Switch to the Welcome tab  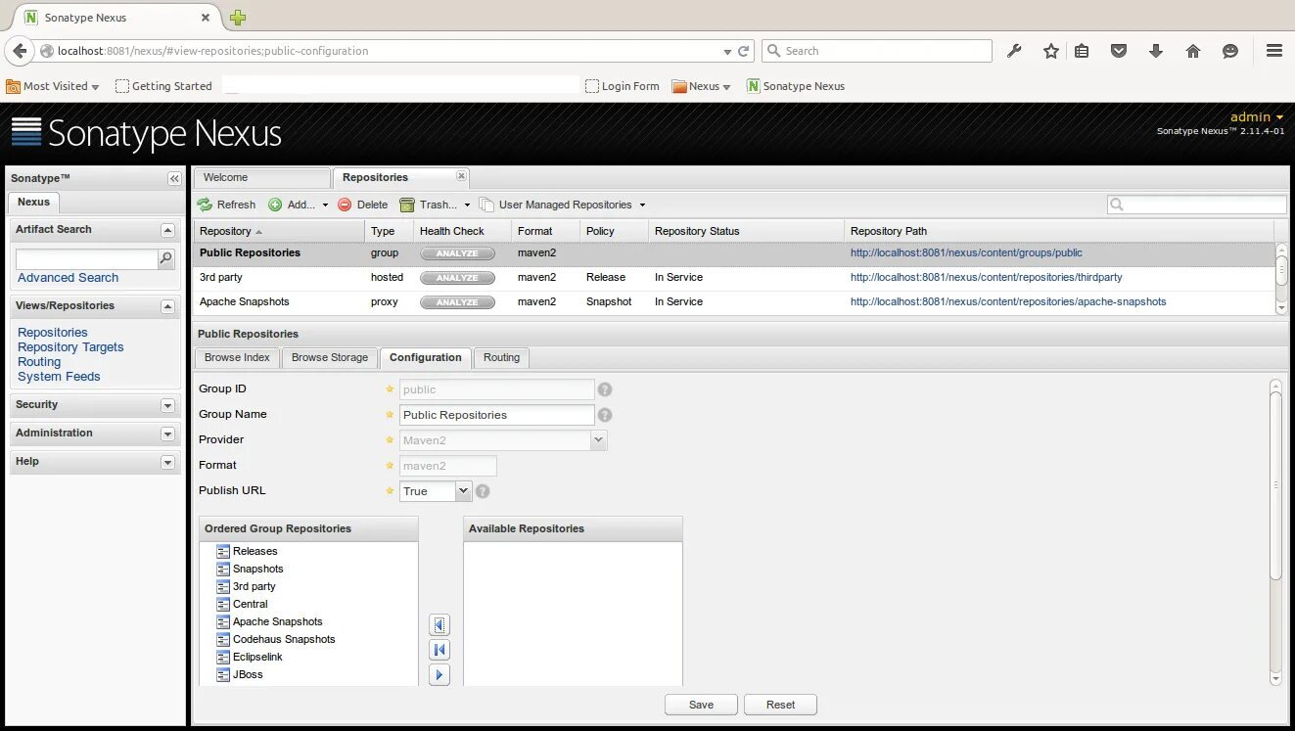262,178
